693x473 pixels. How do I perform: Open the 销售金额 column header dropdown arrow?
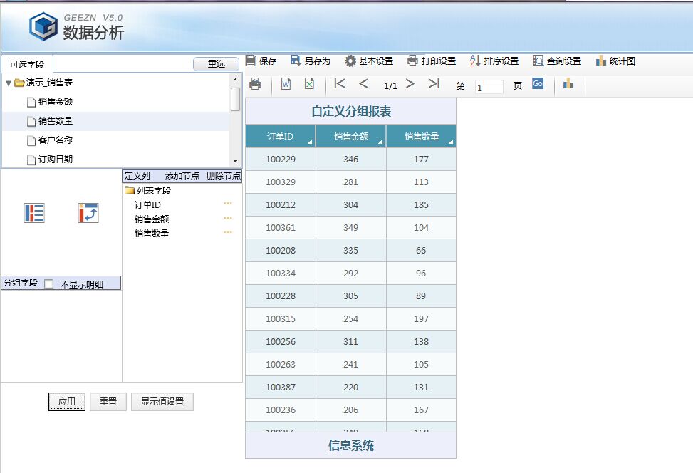(x=380, y=142)
